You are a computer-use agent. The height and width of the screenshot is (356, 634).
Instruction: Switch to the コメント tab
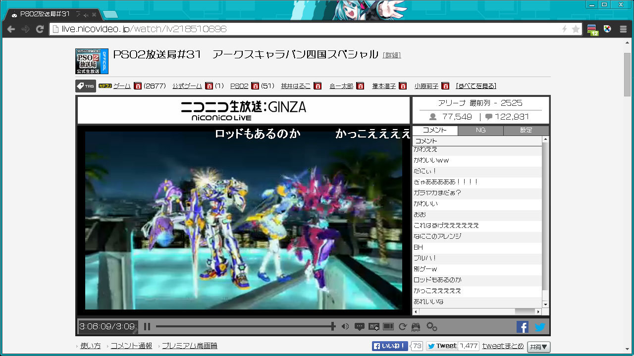coord(435,131)
